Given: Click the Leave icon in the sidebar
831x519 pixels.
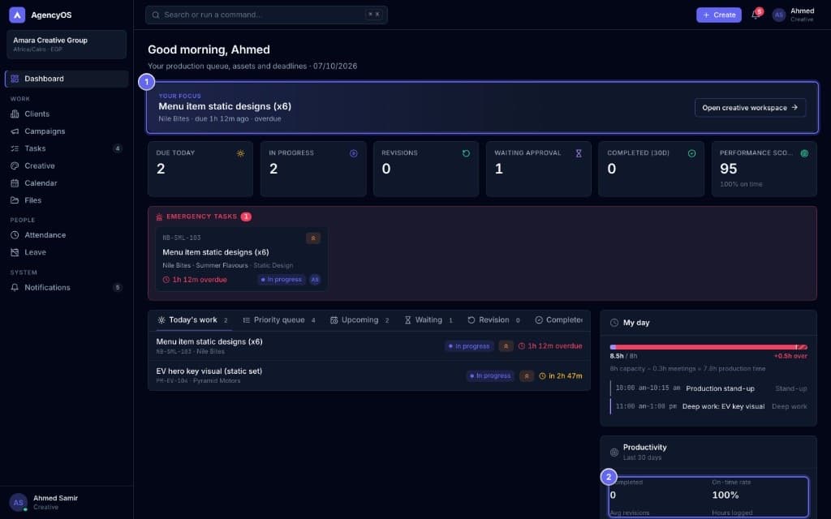Looking at the screenshot, I should 15,253.
